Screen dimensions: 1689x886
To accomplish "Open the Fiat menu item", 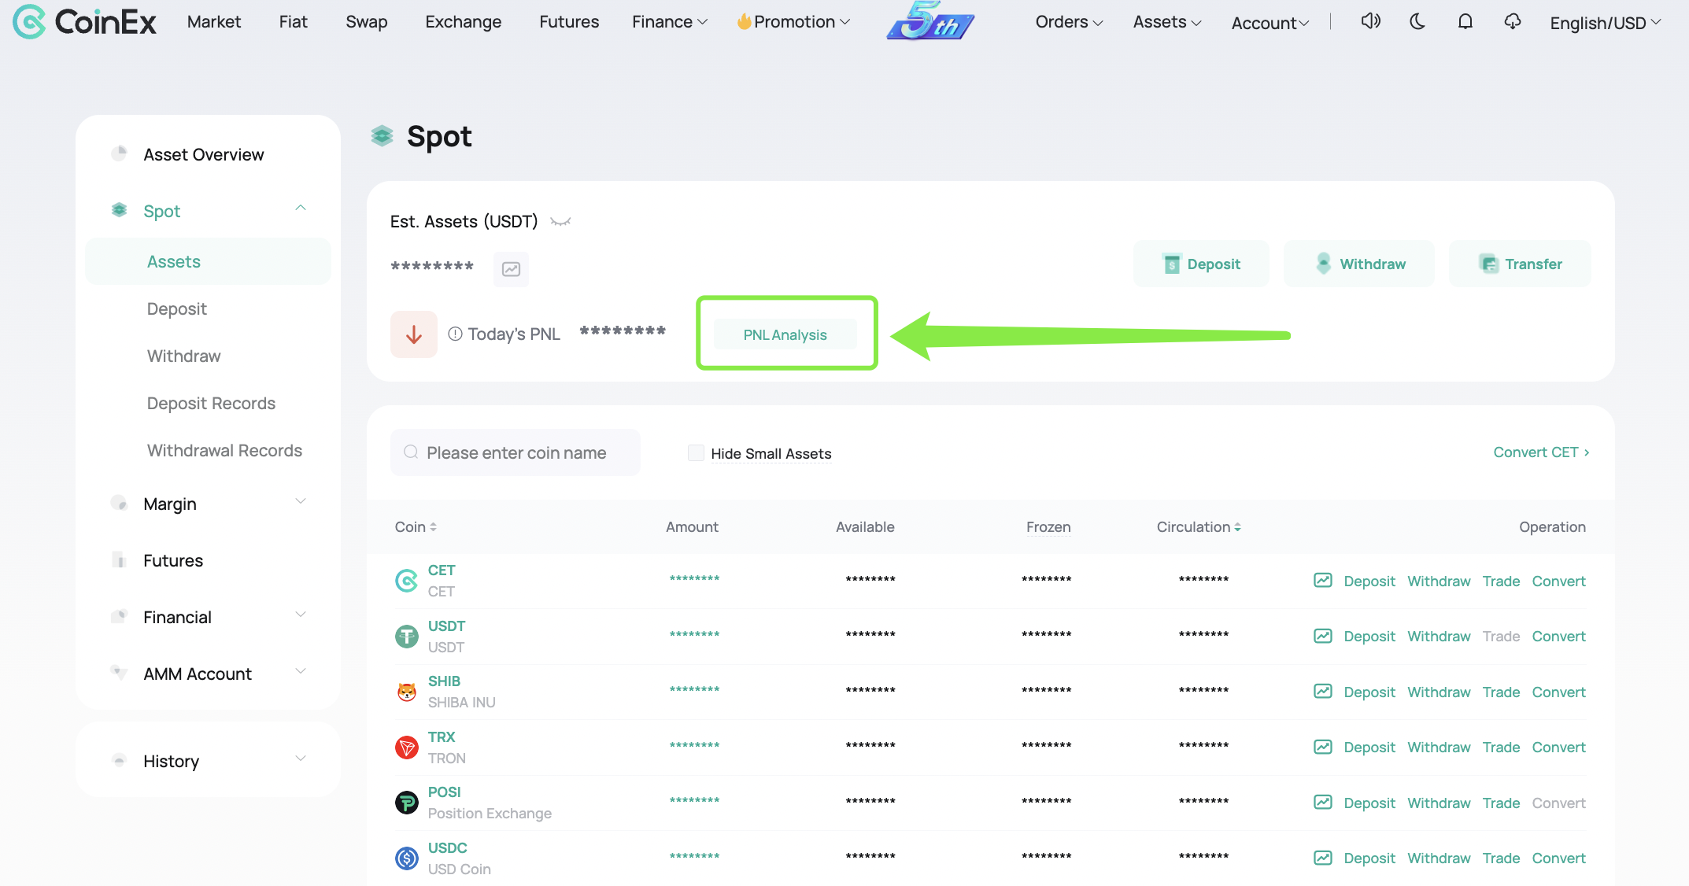I will (294, 22).
